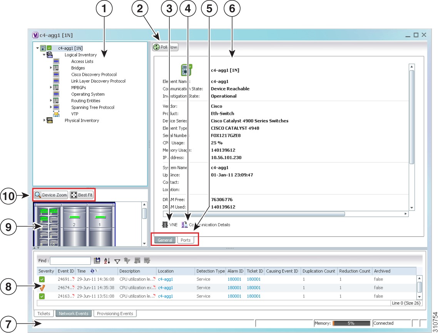Open the VNE properties button

click(x=170, y=225)
